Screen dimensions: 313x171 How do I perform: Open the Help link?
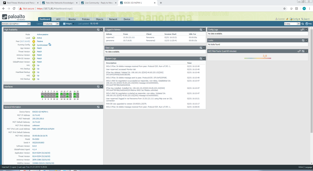308,24
